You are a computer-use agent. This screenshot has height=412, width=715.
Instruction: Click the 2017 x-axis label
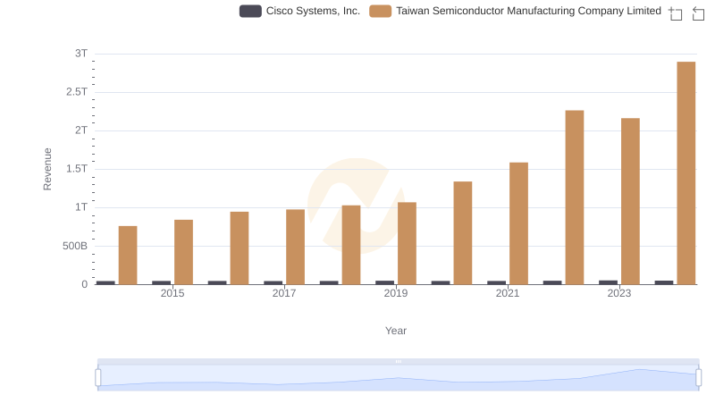pos(284,293)
